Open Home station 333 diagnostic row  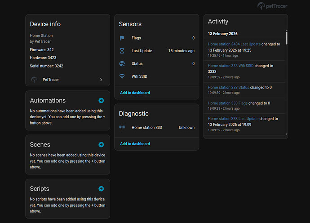(156, 128)
